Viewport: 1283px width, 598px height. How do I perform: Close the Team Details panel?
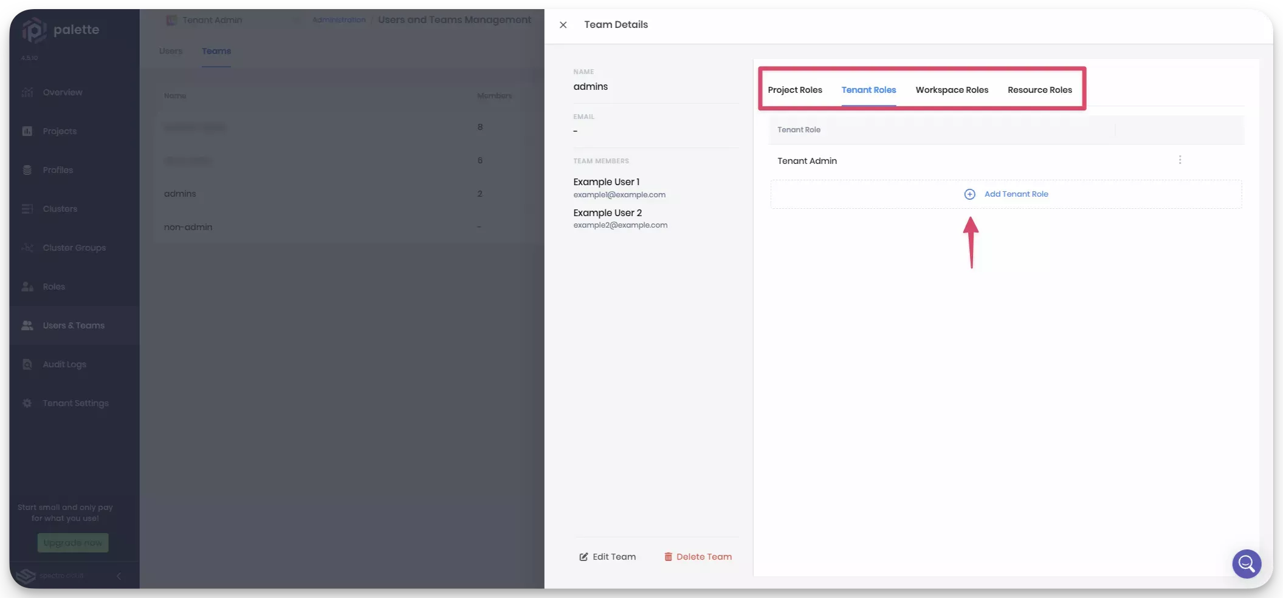point(563,25)
